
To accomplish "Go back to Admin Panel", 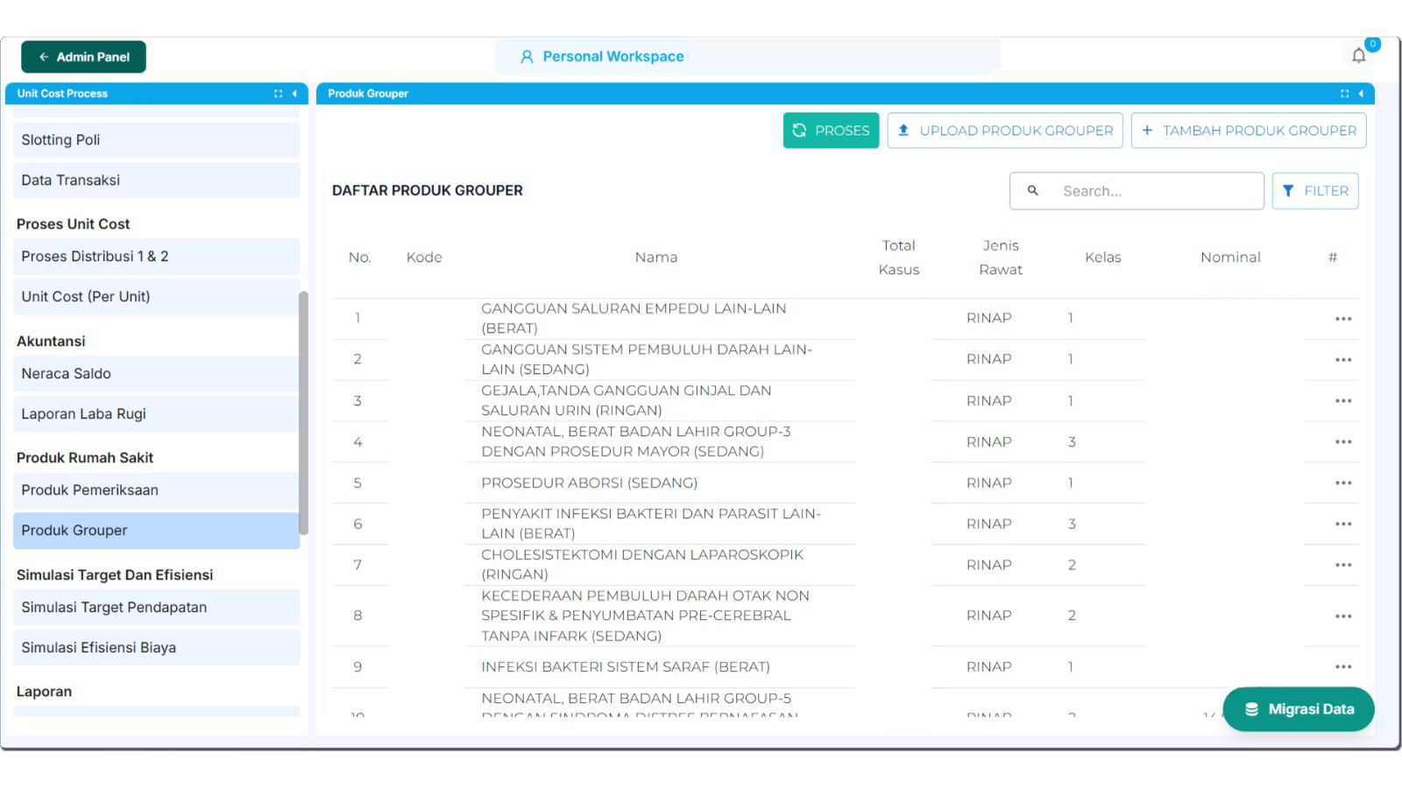I will 84,57.
